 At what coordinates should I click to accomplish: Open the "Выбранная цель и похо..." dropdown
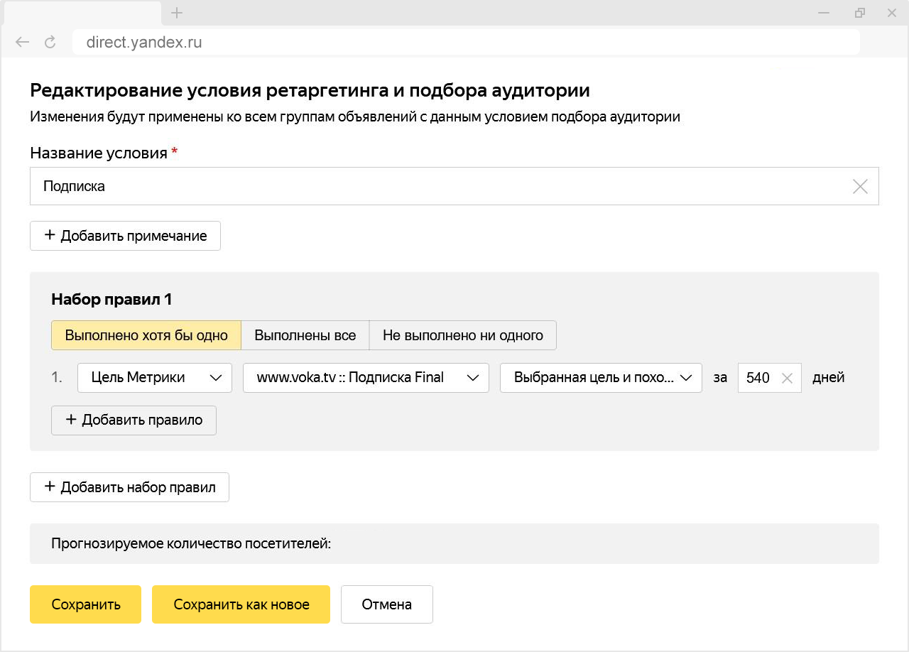601,378
